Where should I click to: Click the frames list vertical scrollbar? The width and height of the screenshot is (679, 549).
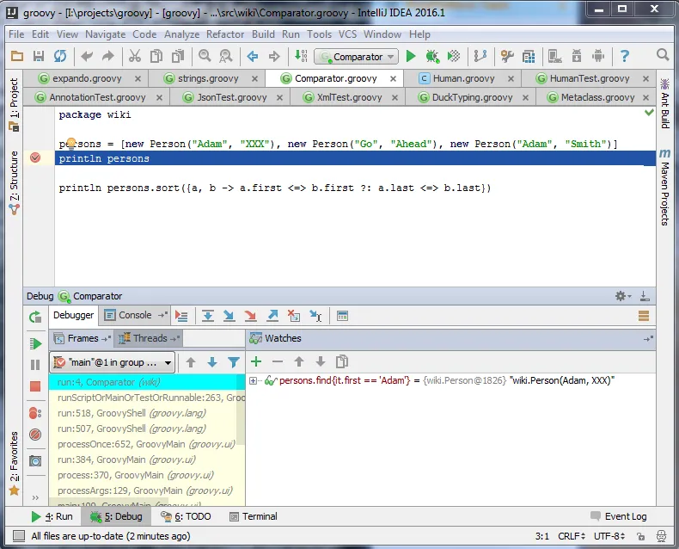[x=241, y=408]
